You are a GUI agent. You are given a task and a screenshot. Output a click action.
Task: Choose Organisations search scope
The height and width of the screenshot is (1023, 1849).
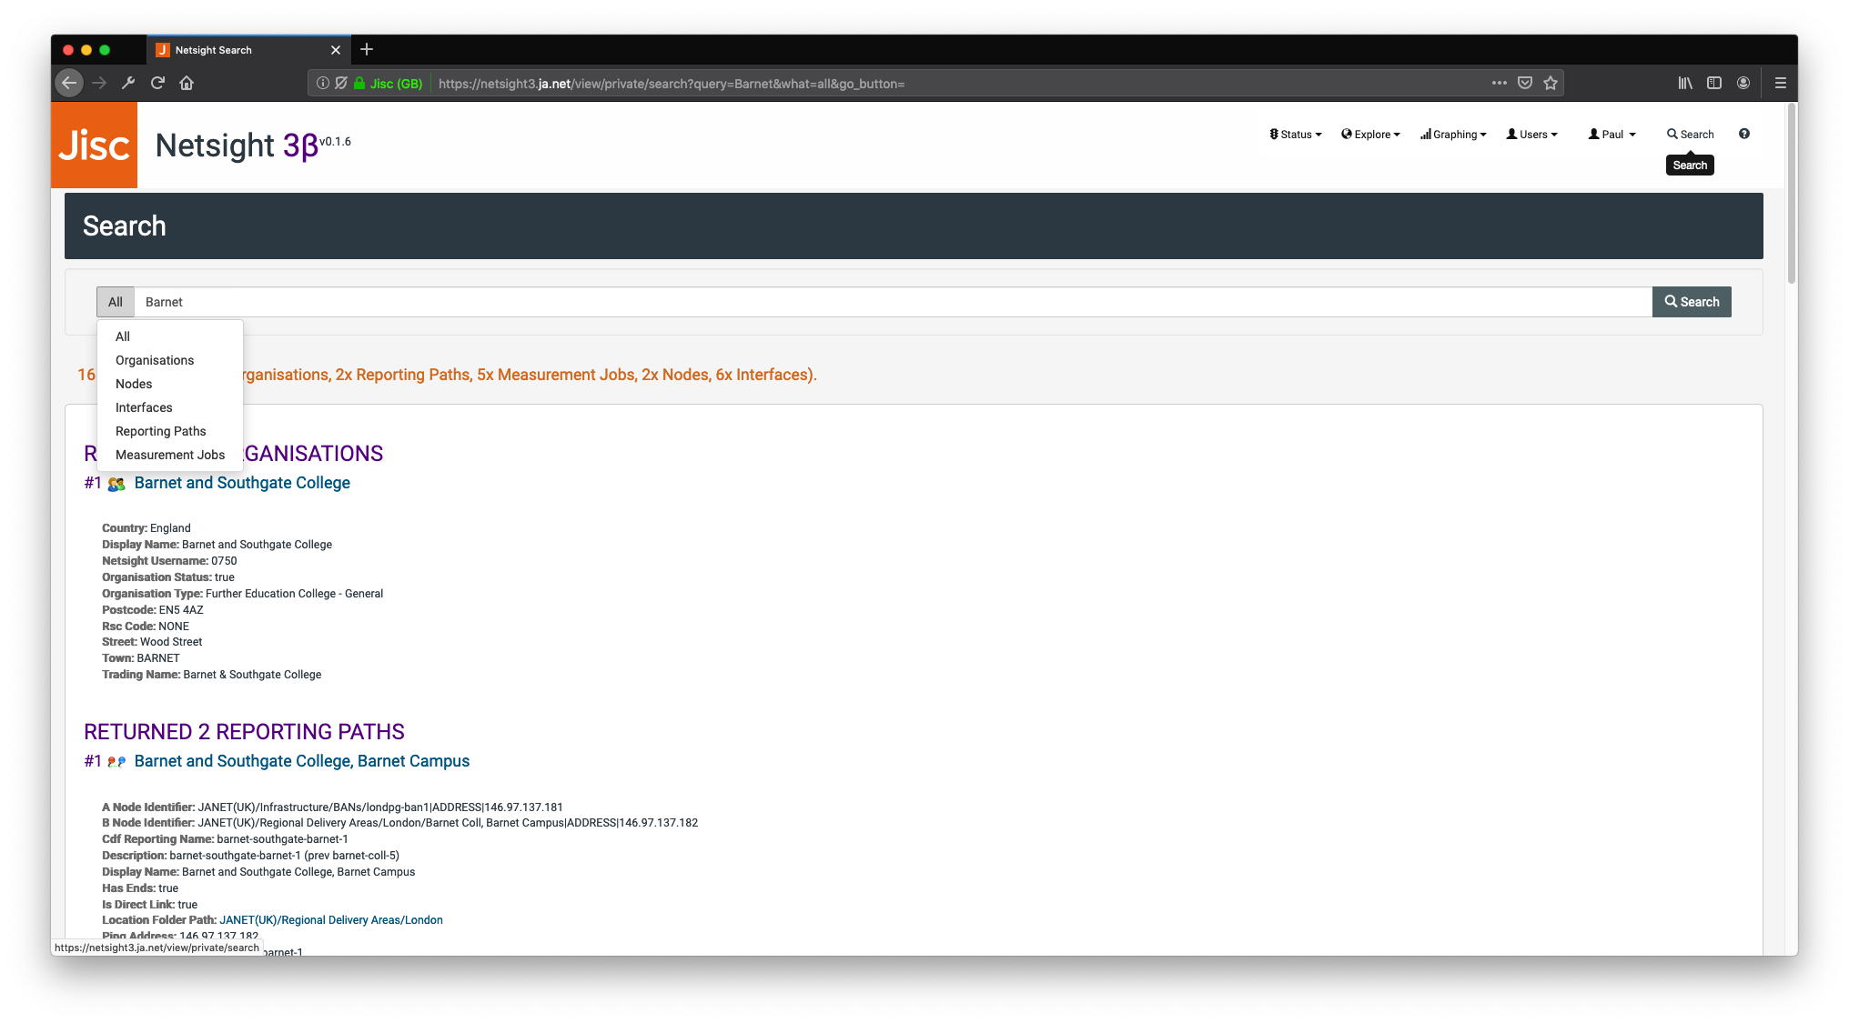pyautogui.click(x=155, y=360)
